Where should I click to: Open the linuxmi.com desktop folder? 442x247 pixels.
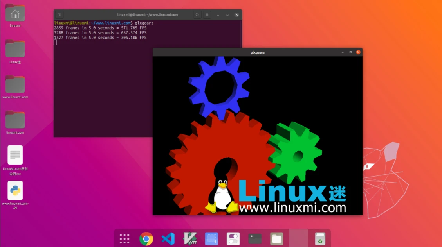[15, 120]
